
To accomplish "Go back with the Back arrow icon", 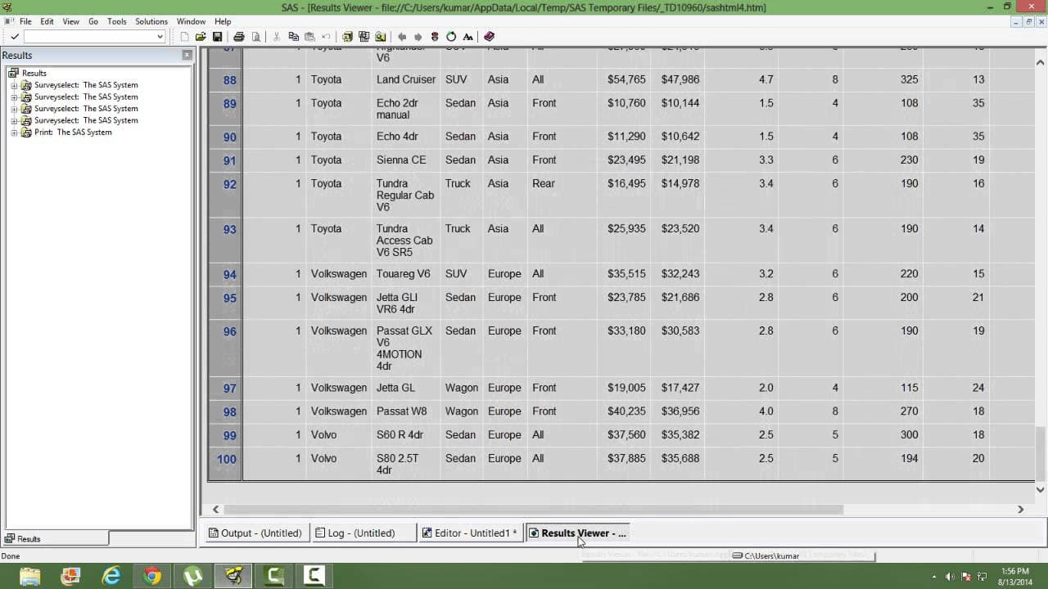I will tap(402, 37).
